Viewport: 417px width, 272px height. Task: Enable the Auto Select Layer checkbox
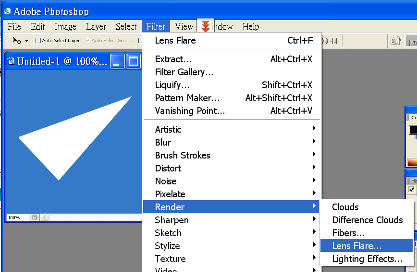[x=38, y=41]
